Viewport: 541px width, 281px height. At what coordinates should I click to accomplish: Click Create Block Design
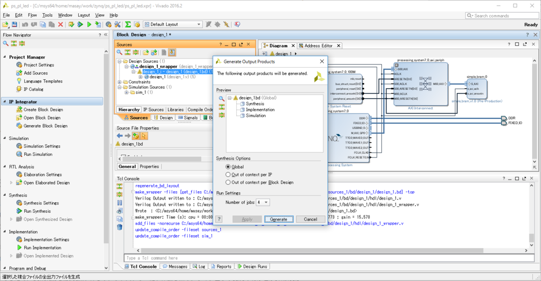point(43,110)
